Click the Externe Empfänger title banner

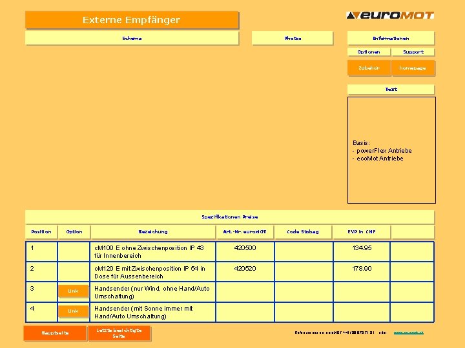132,20
